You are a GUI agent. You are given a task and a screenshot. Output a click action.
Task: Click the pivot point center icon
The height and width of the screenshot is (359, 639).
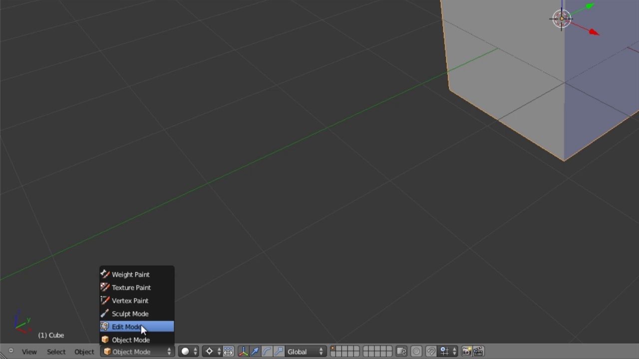tap(209, 351)
